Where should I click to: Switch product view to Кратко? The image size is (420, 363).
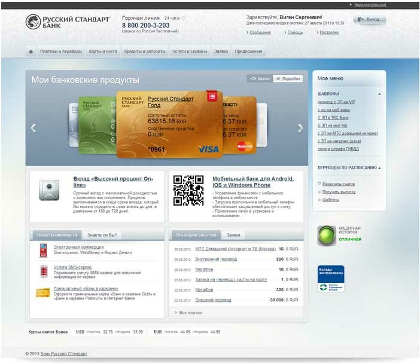point(260,79)
